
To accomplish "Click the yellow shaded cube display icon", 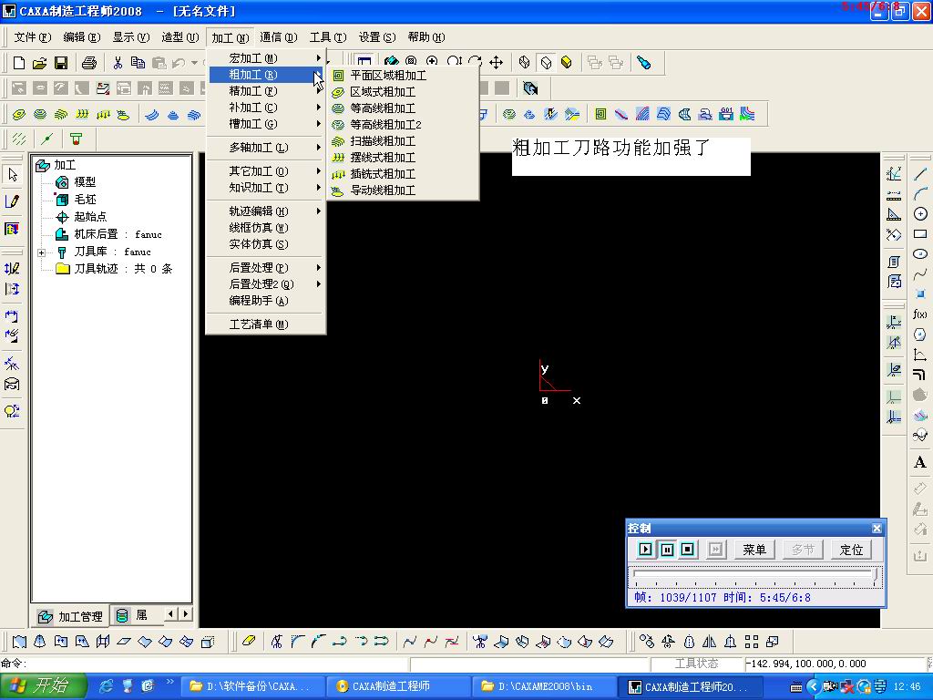I will pyautogui.click(x=567, y=62).
